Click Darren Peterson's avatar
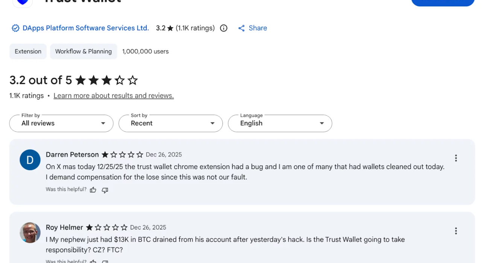489x263 pixels. point(30,160)
